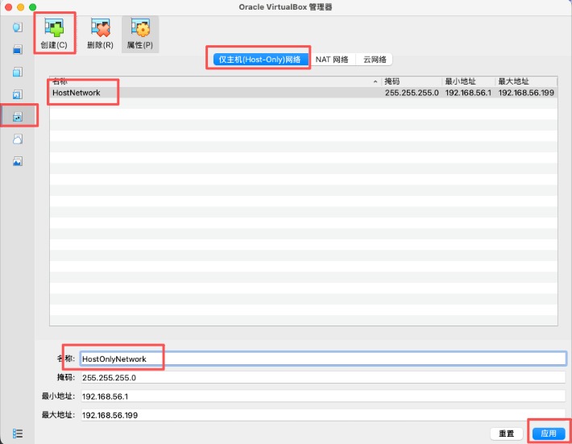Open the 云网络 tab

pyautogui.click(x=375, y=60)
